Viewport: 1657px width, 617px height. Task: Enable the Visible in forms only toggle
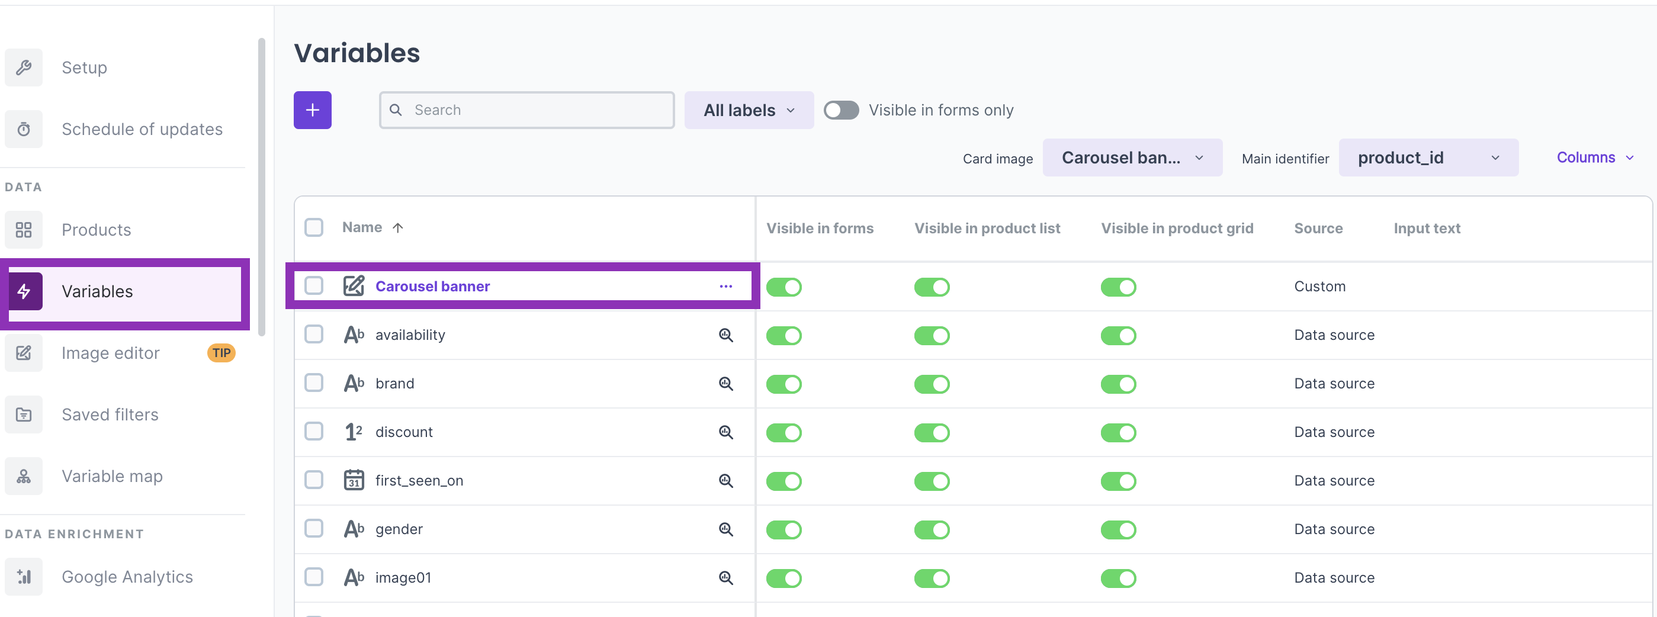point(841,110)
